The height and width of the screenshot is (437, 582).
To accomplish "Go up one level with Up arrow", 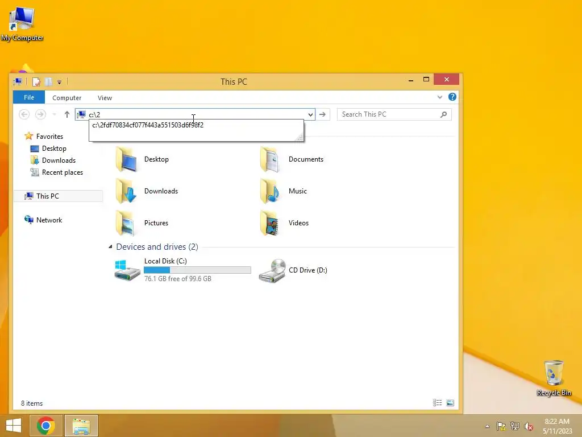I will 67,114.
